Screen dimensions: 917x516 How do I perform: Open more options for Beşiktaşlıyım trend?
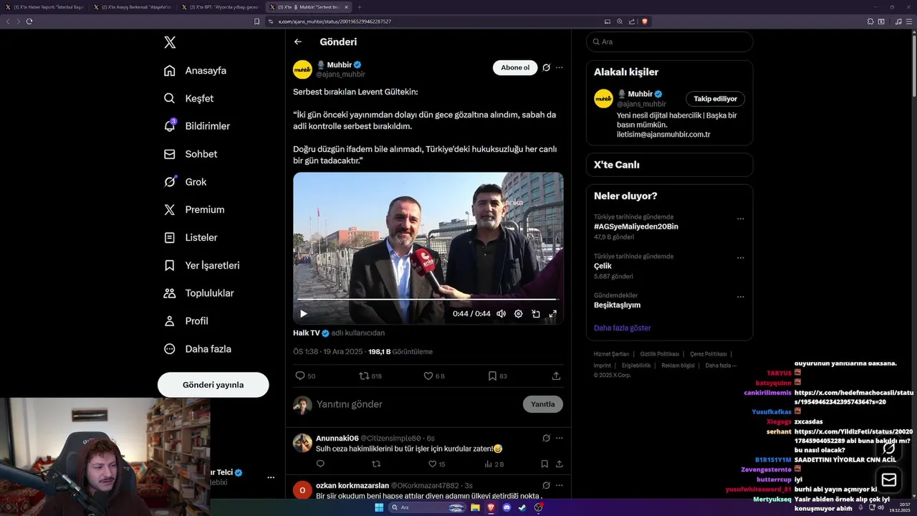point(741,297)
